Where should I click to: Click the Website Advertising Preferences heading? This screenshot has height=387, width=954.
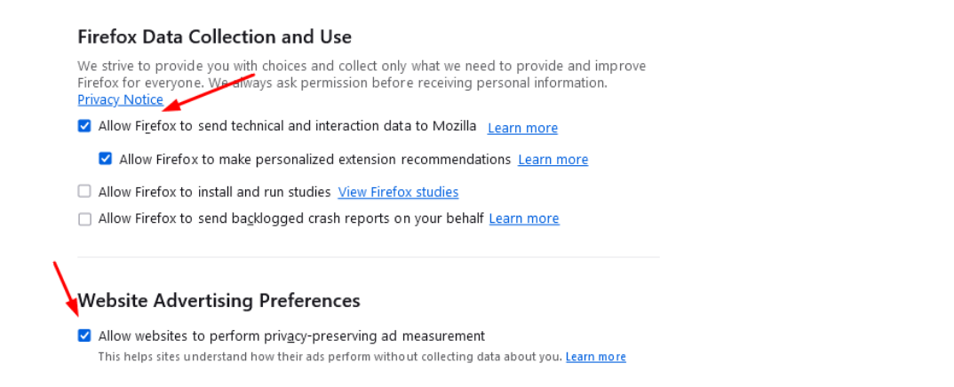click(x=219, y=300)
